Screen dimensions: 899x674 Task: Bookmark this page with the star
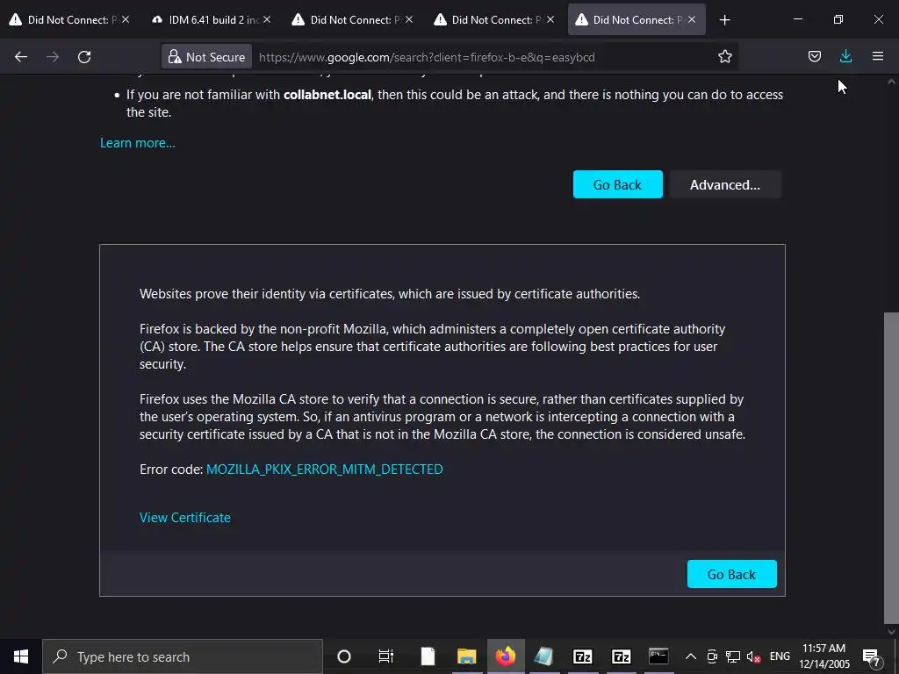coord(724,57)
